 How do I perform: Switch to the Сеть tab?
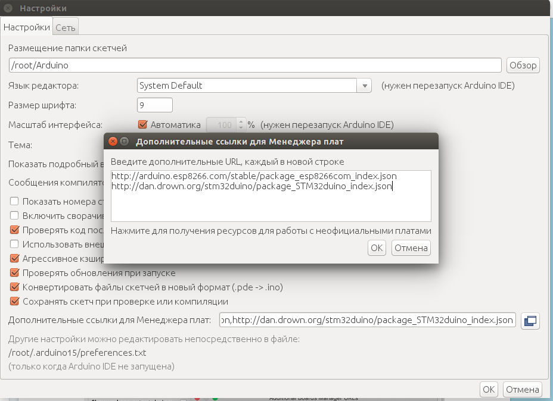click(x=66, y=27)
